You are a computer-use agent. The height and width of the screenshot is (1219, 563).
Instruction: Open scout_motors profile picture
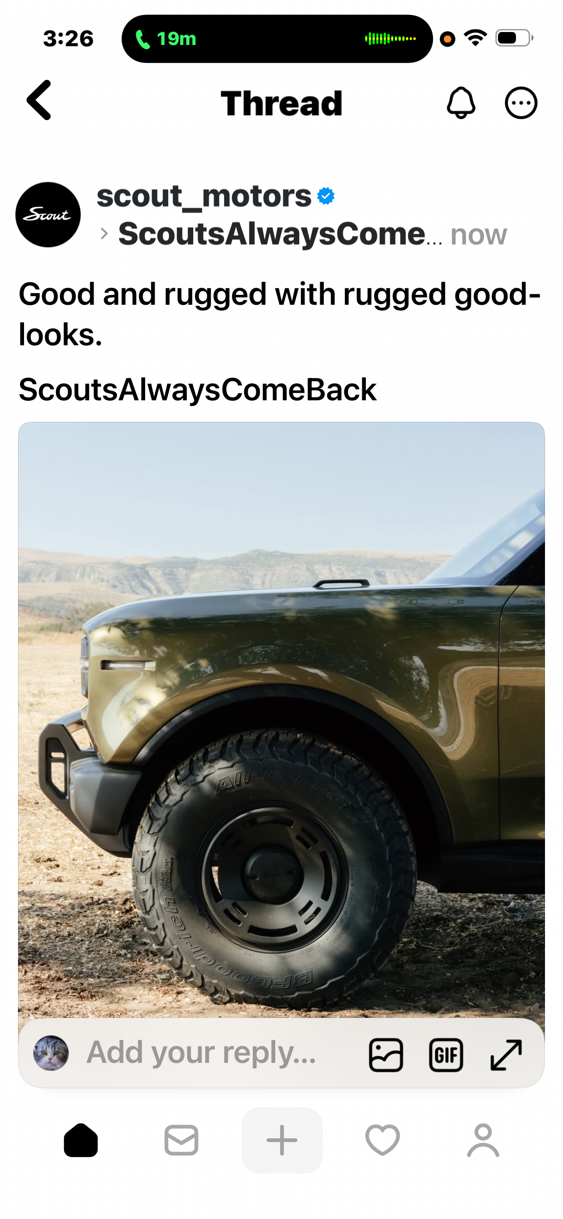click(48, 215)
